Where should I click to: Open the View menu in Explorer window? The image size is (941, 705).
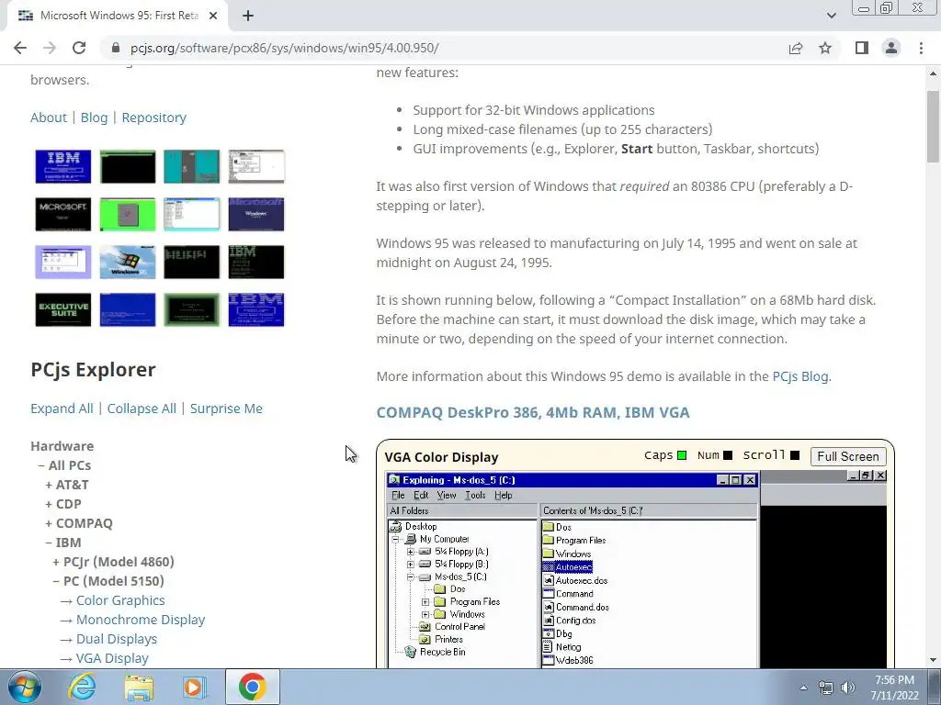pos(446,495)
